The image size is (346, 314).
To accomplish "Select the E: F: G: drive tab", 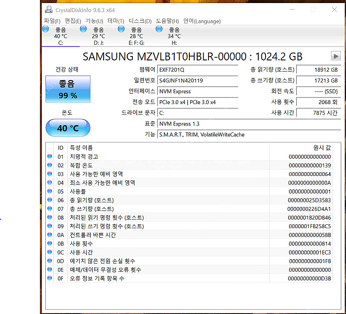I will coord(136,36).
